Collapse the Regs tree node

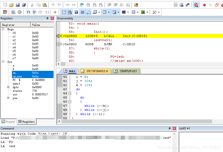[3, 29]
